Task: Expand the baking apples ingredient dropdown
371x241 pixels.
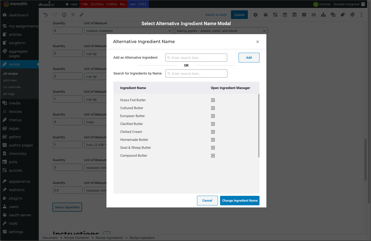Action: pyautogui.click(x=221, y=31)
